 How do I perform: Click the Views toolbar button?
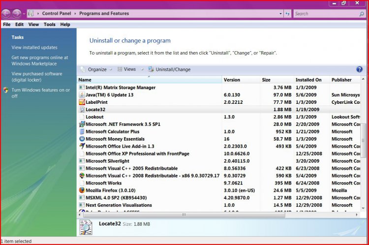pyautogui.click(x=126, y=69)
